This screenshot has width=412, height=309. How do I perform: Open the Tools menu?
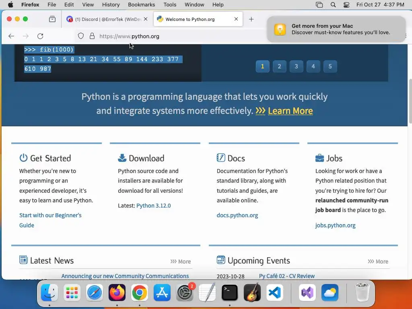170,4
